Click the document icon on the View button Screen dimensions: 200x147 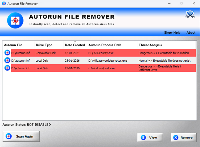(143, 137)
